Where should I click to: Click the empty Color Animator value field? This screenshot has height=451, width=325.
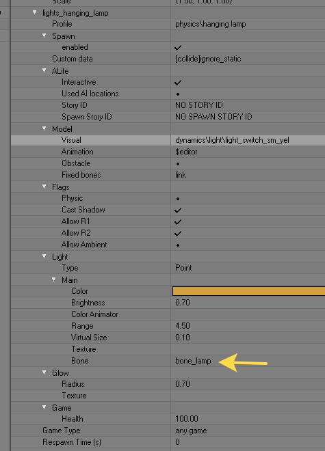[248, 314]
